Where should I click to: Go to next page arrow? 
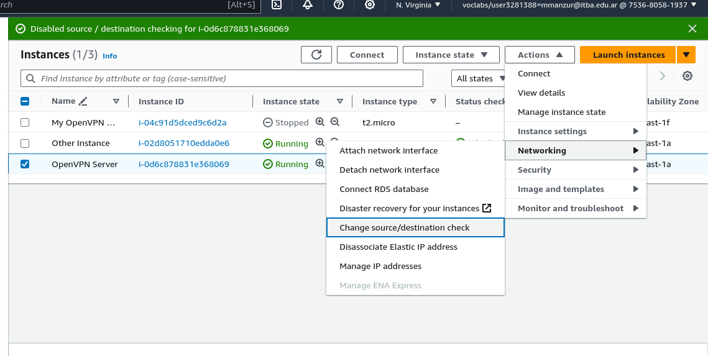[x=663, y=76]
